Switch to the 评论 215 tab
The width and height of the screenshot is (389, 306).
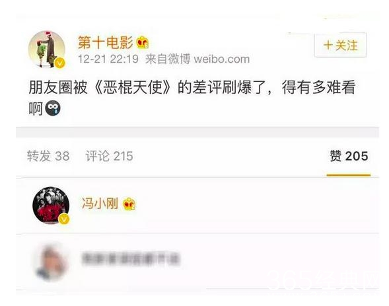coord(109,156)
